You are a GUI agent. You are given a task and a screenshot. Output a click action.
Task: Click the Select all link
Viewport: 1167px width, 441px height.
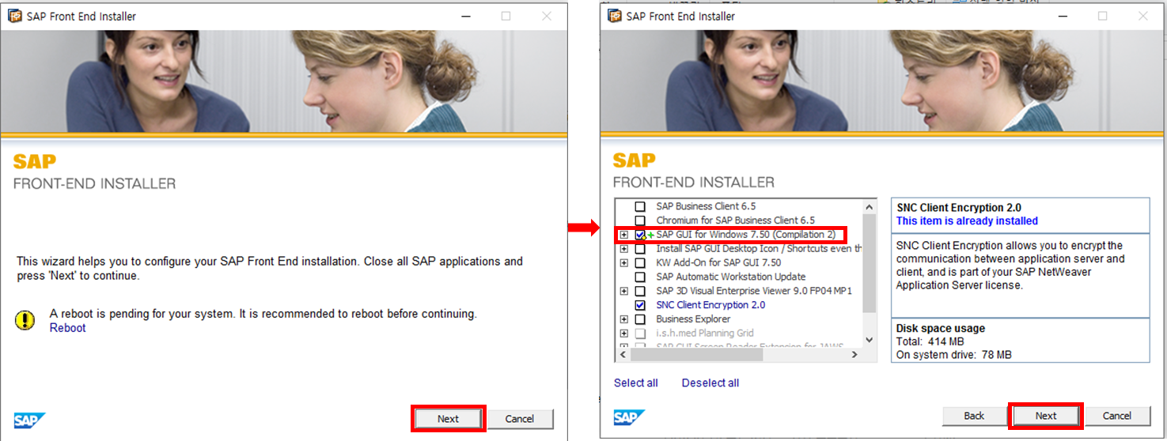point(636,383)
